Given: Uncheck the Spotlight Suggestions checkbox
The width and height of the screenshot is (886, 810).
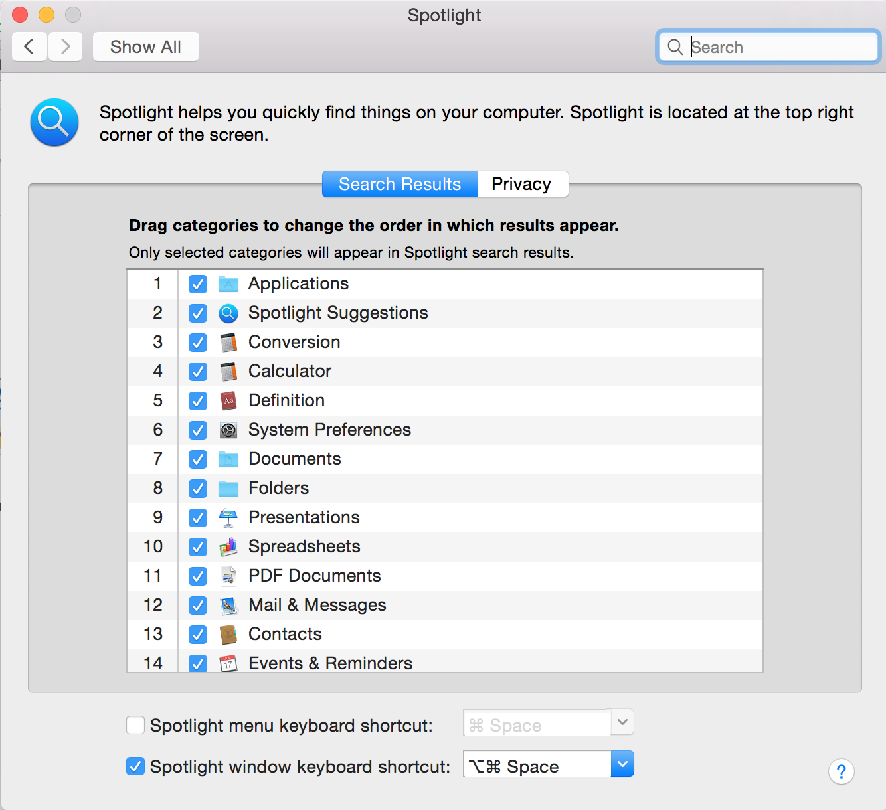Looking at the screenshot, I should point(198,313).
